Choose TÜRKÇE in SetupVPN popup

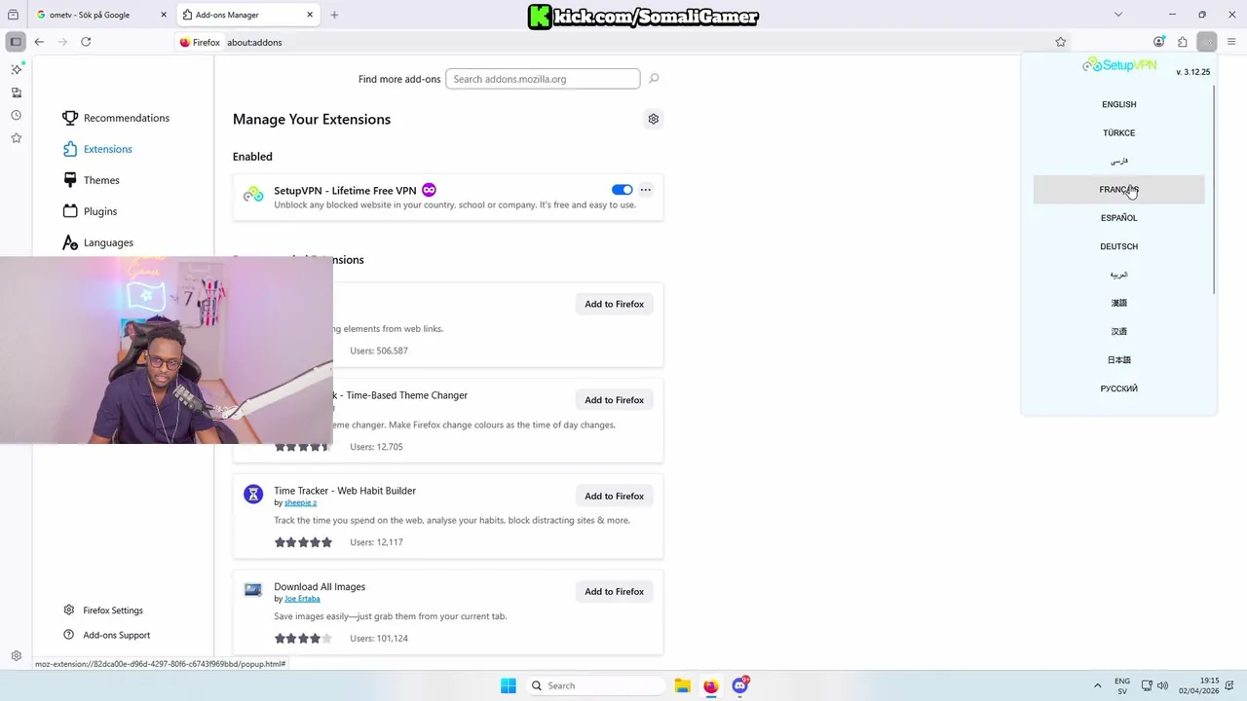pyautogui.click(x=1118, y=132)
